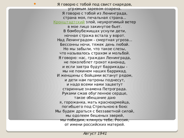
Task: Open the Кронштадтский hyperlink
Action: 69,22
